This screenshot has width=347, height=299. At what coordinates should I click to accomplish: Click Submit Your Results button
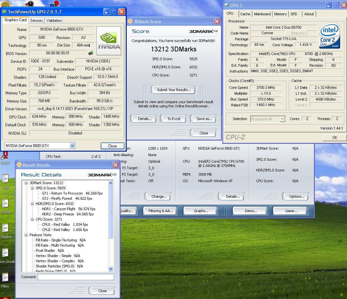[174, 90]
